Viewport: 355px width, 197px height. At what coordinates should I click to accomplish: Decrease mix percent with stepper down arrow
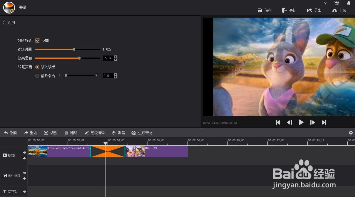(x=115, y=77)
